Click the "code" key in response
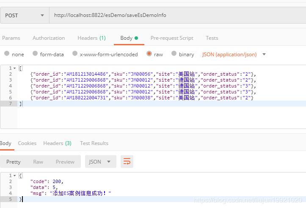This screenshot has height=208, width=306. [39, 181]
